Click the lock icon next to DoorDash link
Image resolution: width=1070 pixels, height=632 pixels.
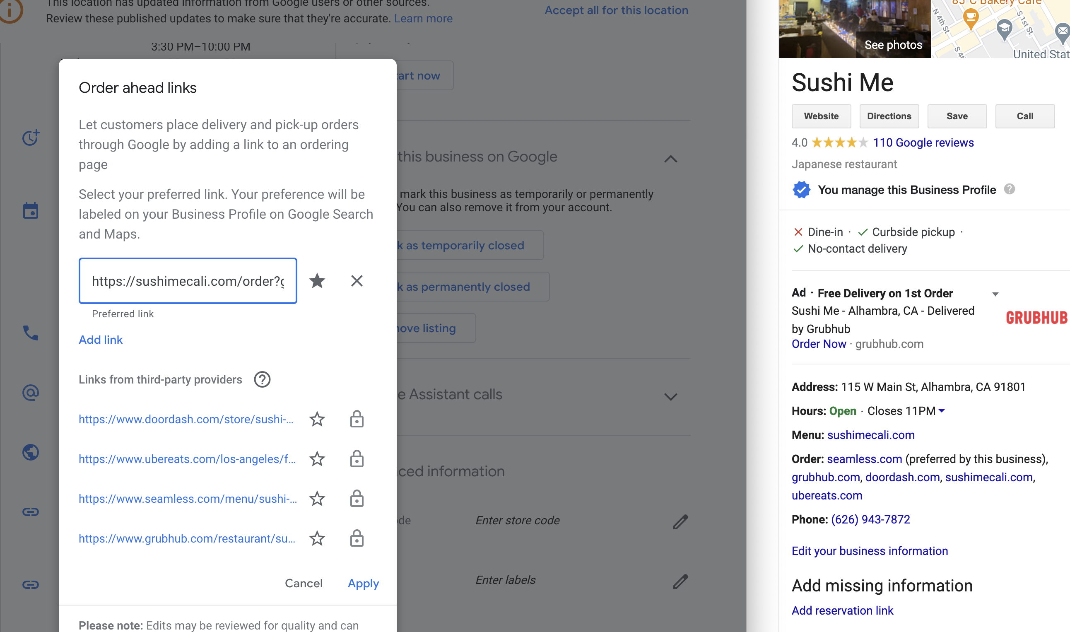coord(357,419)
